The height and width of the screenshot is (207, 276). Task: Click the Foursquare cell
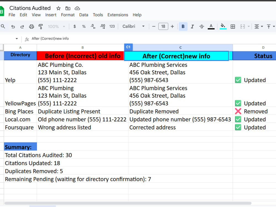pos(20,127)
